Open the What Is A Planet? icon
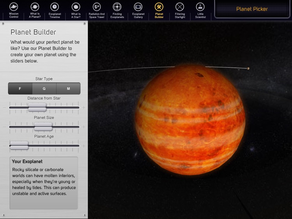Image resolution: width=292 pixels, height=219 pixels. pyautogui.click(x=35, y=7)
